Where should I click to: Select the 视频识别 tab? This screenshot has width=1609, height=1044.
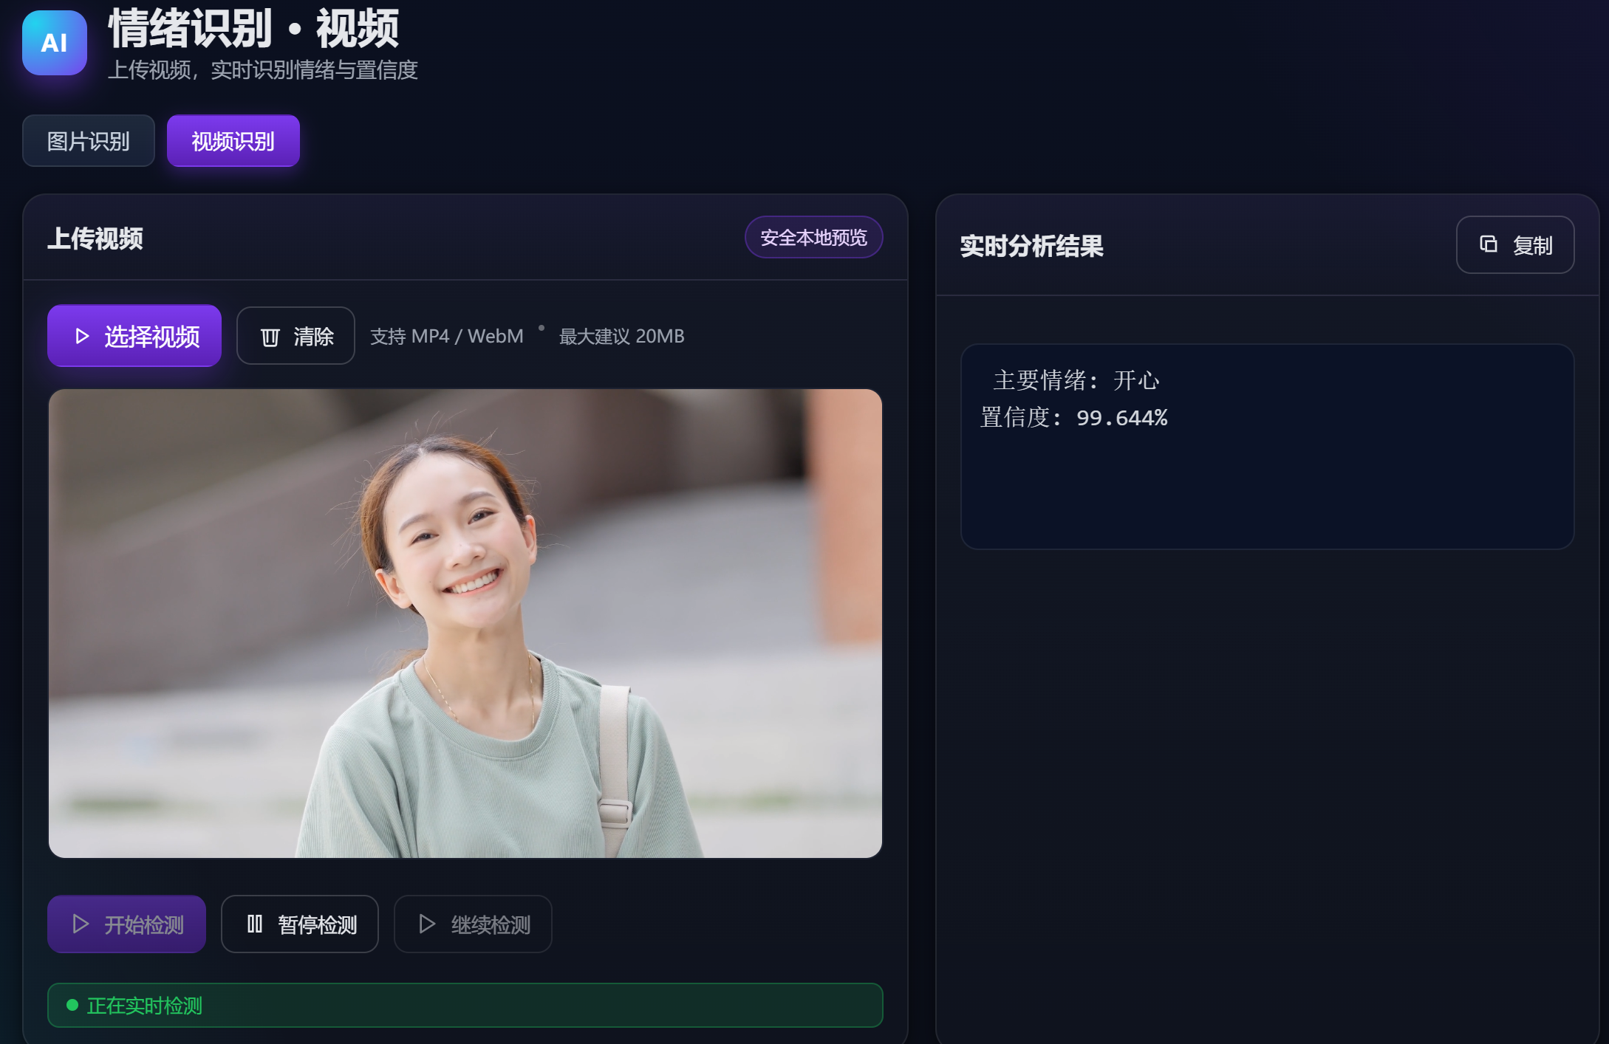point(233,141)
